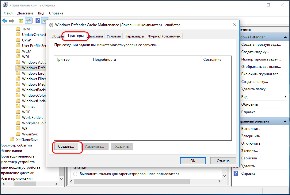The image size is (290, 195).
Task: Confirm with the OK button
Action: point(193,161)
